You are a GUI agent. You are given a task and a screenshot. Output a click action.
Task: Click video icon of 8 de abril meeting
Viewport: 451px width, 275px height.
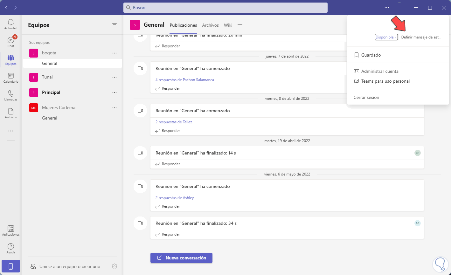click(140, 111)
